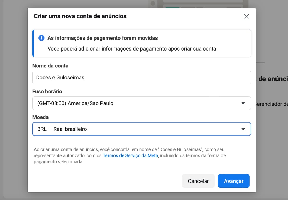The width and height of the screenshot is (288, 200).
Task: Click the dimmed background behind the dialog
Action: [13, 104]
